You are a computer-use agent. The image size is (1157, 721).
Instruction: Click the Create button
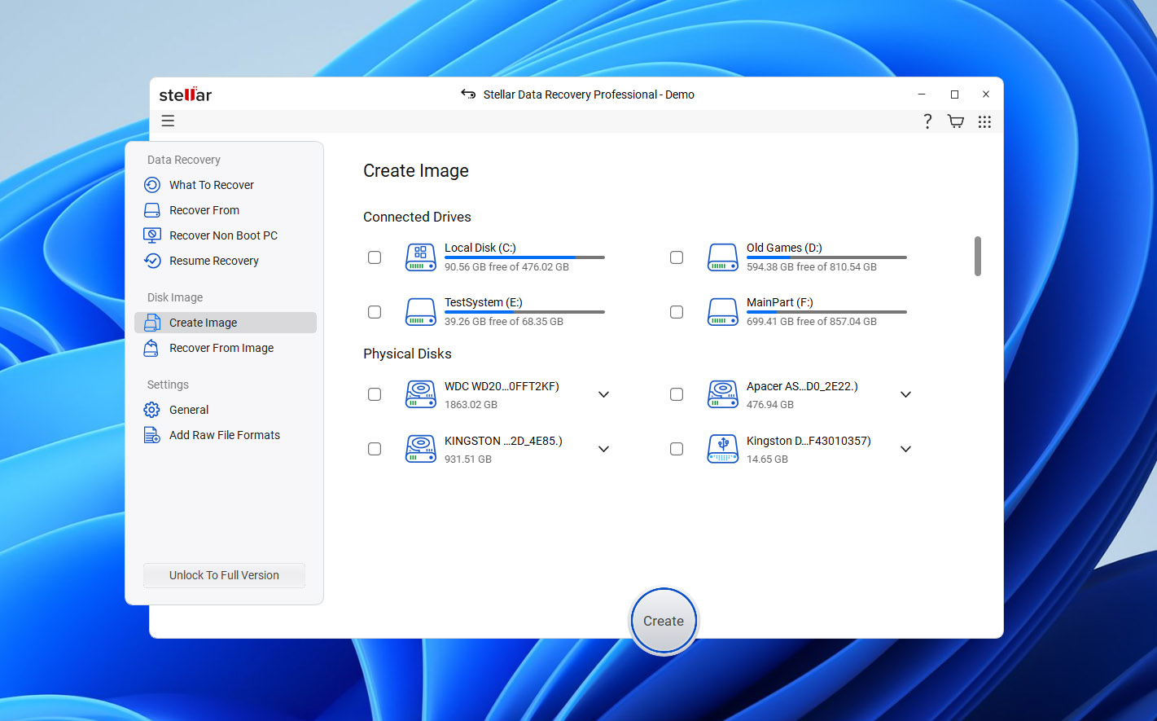pos(664,621)
